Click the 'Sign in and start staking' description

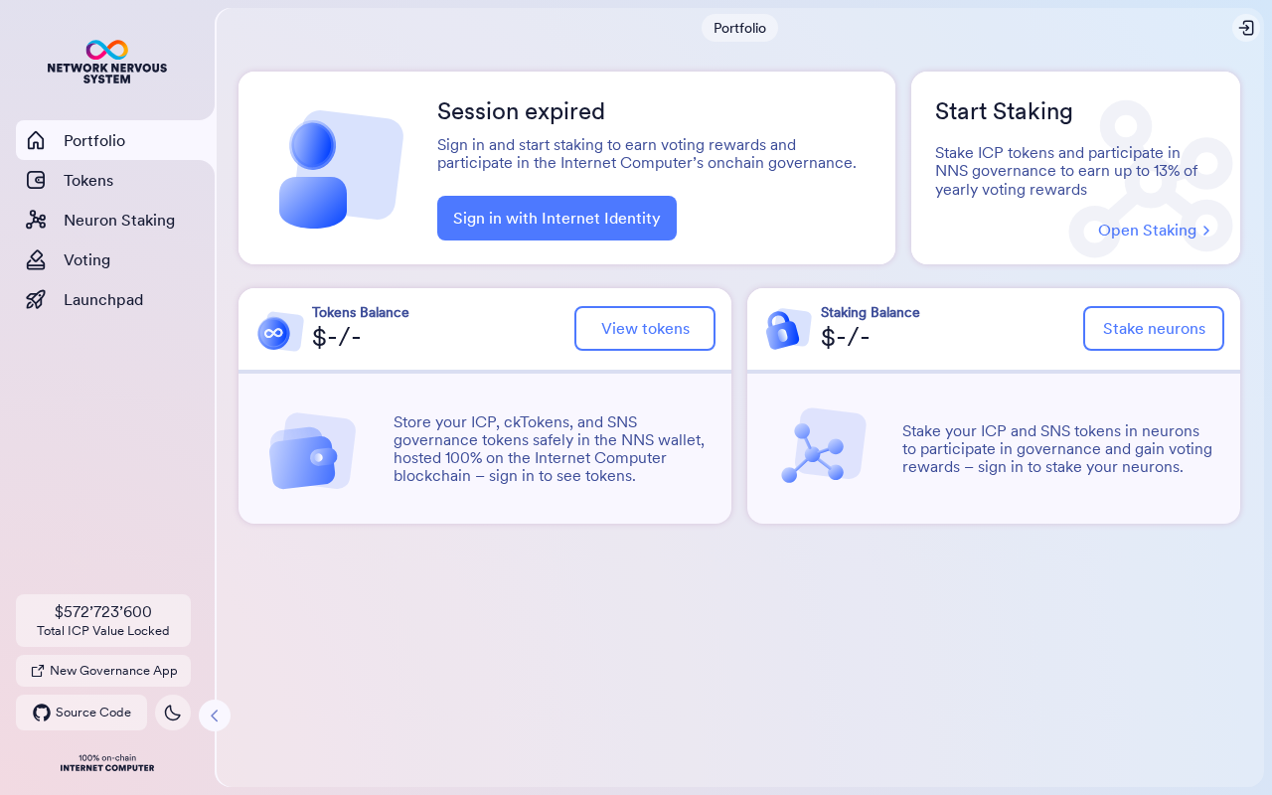click(x=647, y=154)
